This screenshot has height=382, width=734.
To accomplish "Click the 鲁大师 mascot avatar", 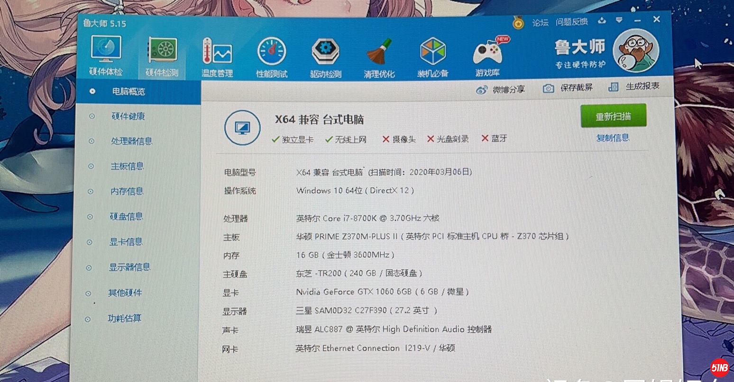I will (x=635, y=50).
